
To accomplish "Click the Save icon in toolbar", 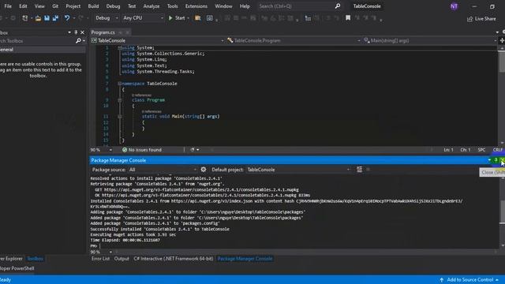I will [47, 18].
